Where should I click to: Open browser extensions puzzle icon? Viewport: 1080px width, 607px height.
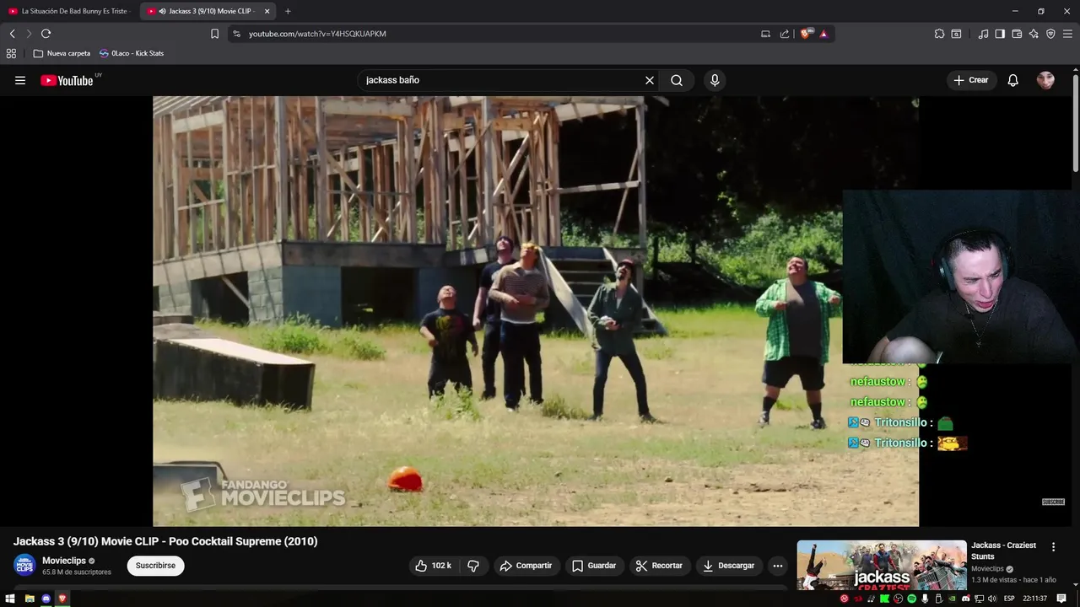point(939,34)
